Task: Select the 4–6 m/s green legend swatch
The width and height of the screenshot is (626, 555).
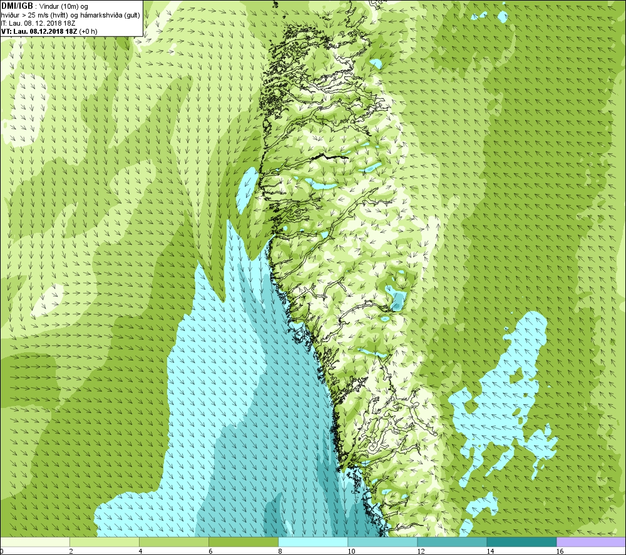Action: pyautogui.click(x=173, y=542)
